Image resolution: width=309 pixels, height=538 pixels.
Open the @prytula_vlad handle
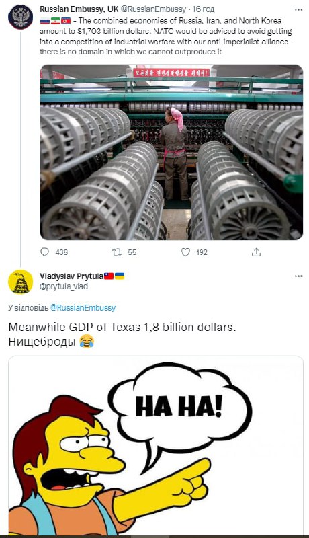point(64,286)
